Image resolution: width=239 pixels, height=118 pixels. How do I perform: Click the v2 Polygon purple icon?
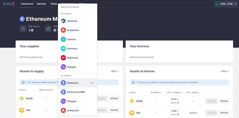click(63, 101)
